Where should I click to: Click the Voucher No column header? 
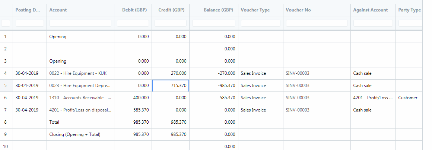317,10
